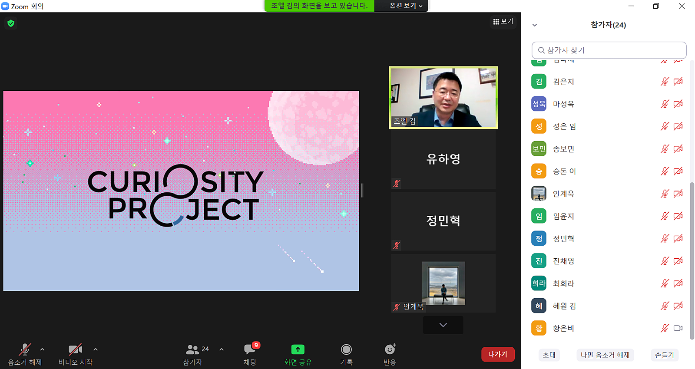
Task: Click 안계욱 muted microphone icon in list
Action: (665, 194)
